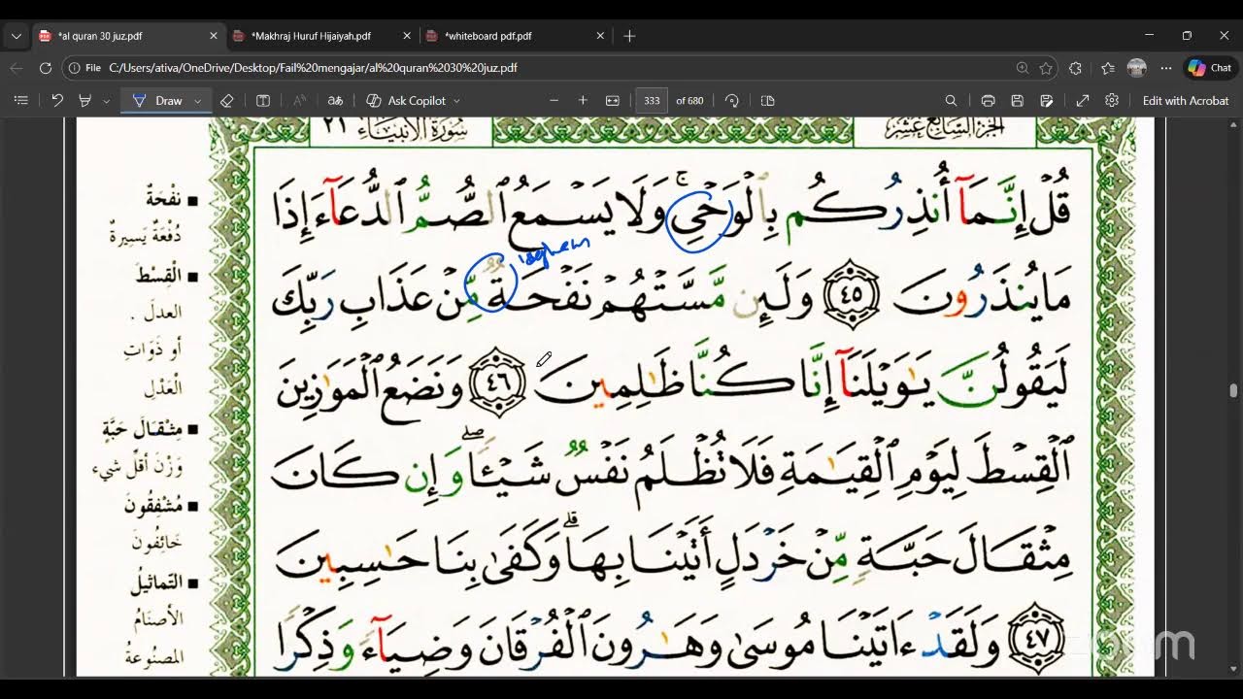Open tab actions menu chevron

(16, 36)
